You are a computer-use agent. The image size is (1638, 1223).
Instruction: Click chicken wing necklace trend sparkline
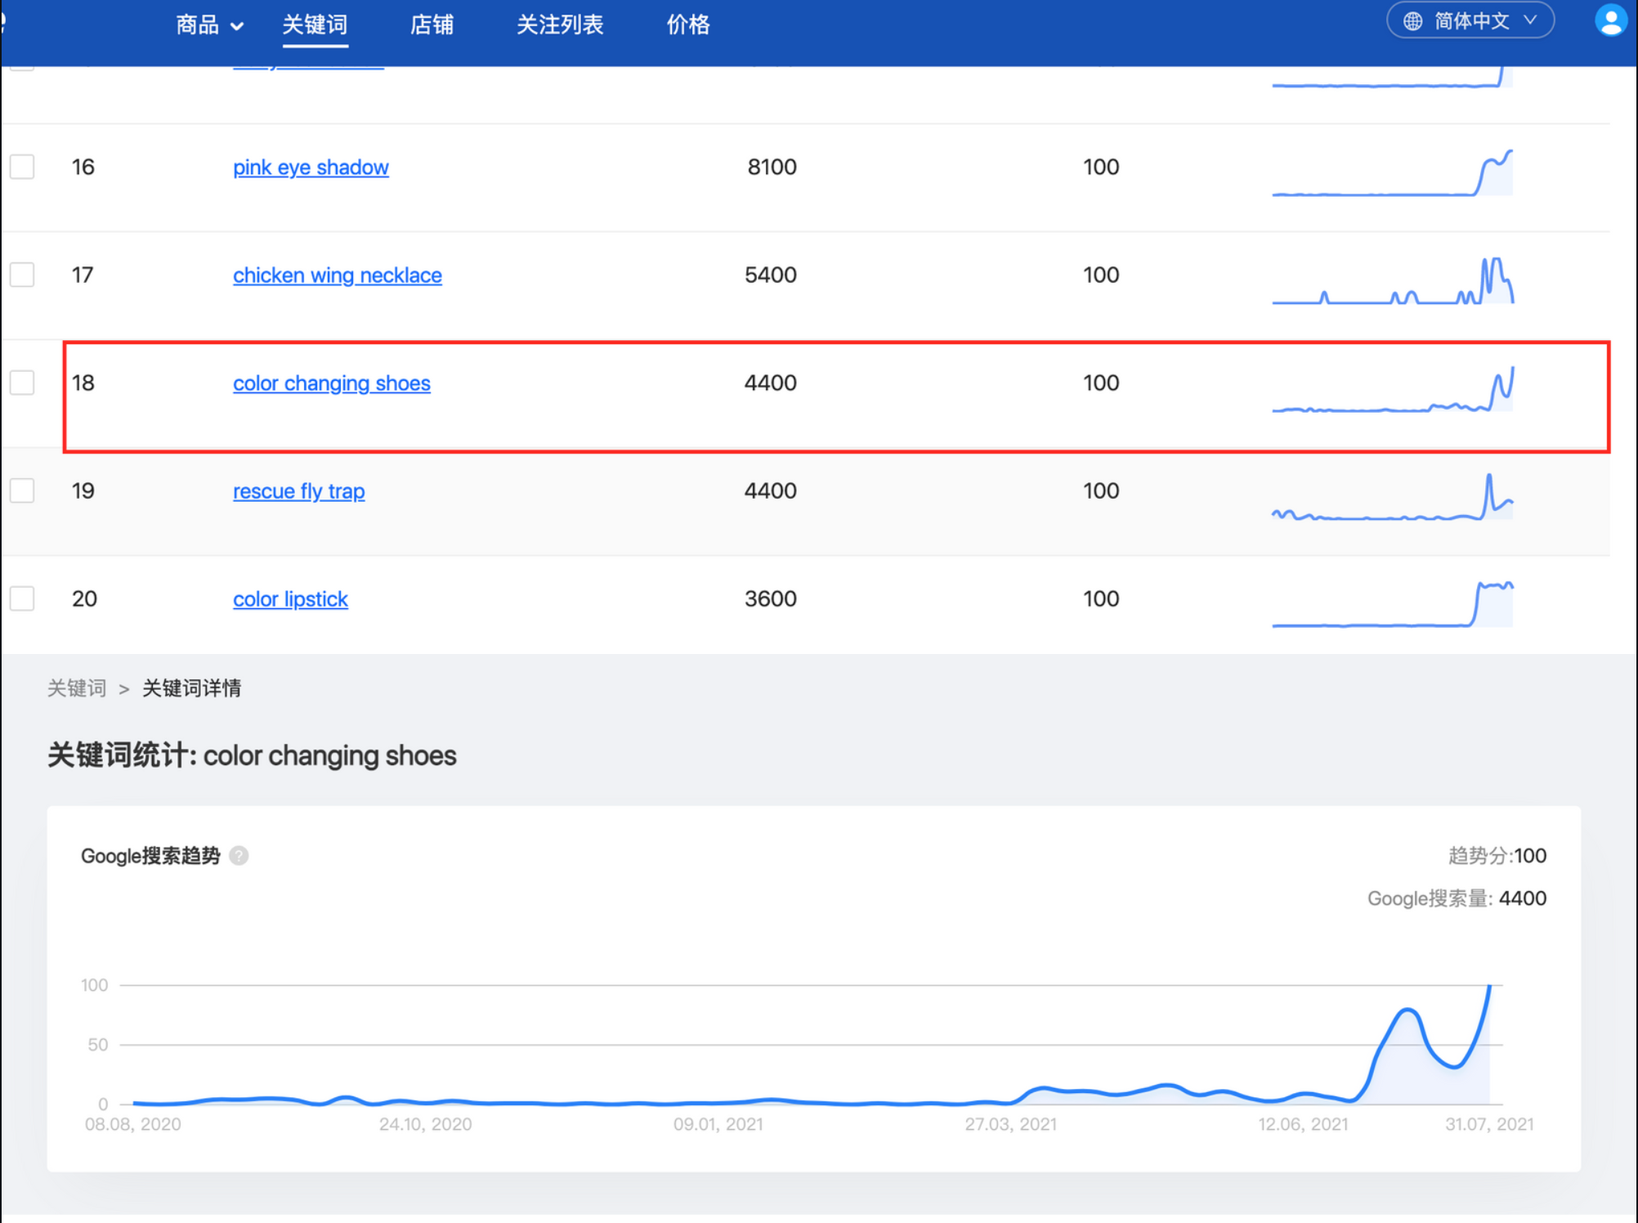coord(1392,281)
